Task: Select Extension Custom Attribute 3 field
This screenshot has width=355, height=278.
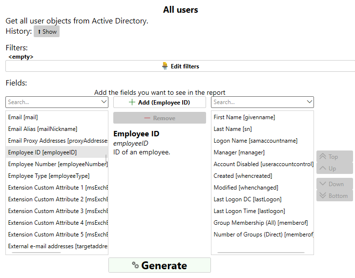Action: coord(57,211)
